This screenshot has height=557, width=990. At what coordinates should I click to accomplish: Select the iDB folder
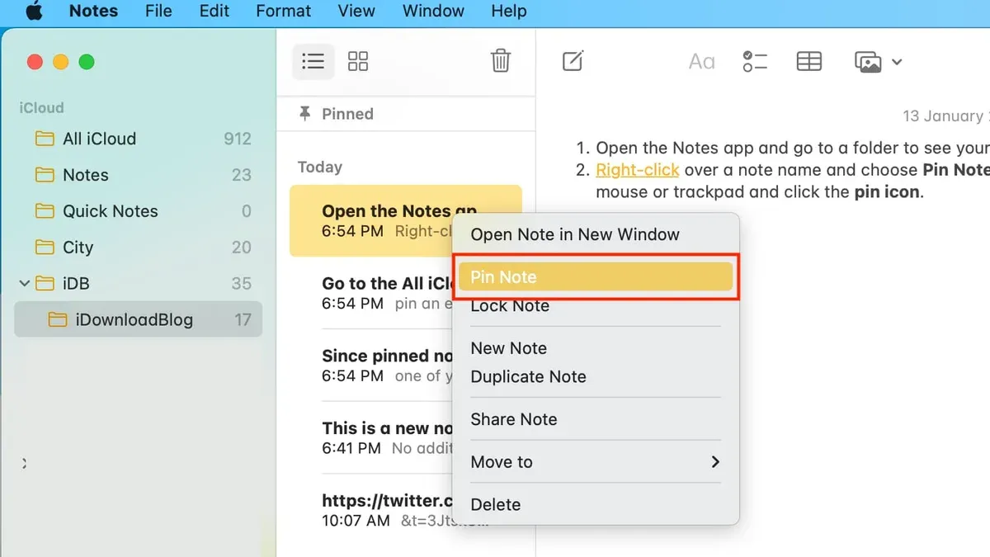pos(139,283)
